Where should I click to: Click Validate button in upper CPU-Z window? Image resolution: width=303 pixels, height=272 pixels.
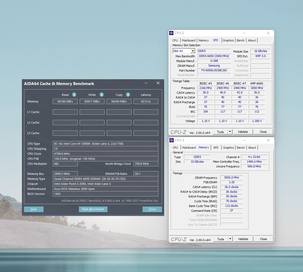point(243,132)
